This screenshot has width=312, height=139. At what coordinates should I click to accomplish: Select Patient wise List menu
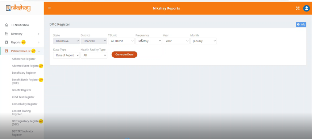coord(21,51)
